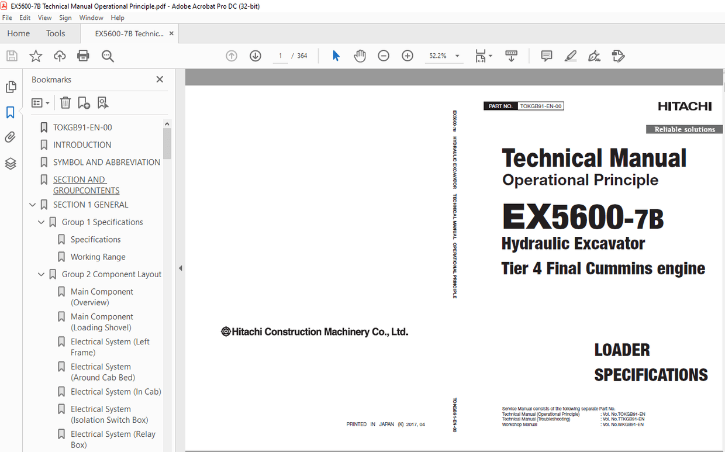
Task: Open the Attachments panel paperclip icon
Action: tap(11, 137)
